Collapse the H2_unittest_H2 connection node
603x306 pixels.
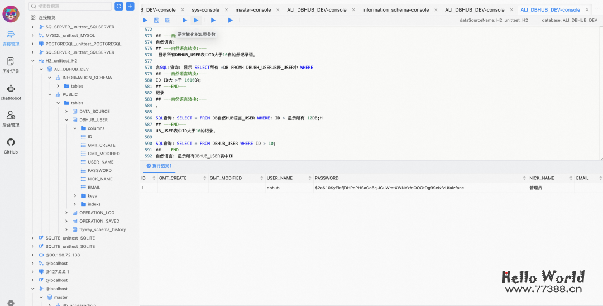coord(33,61)
